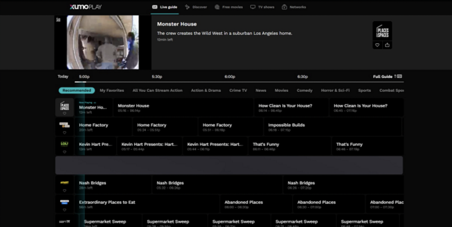Click the Free movies reel icon
452x227 pixels.
tap(217, 7)
